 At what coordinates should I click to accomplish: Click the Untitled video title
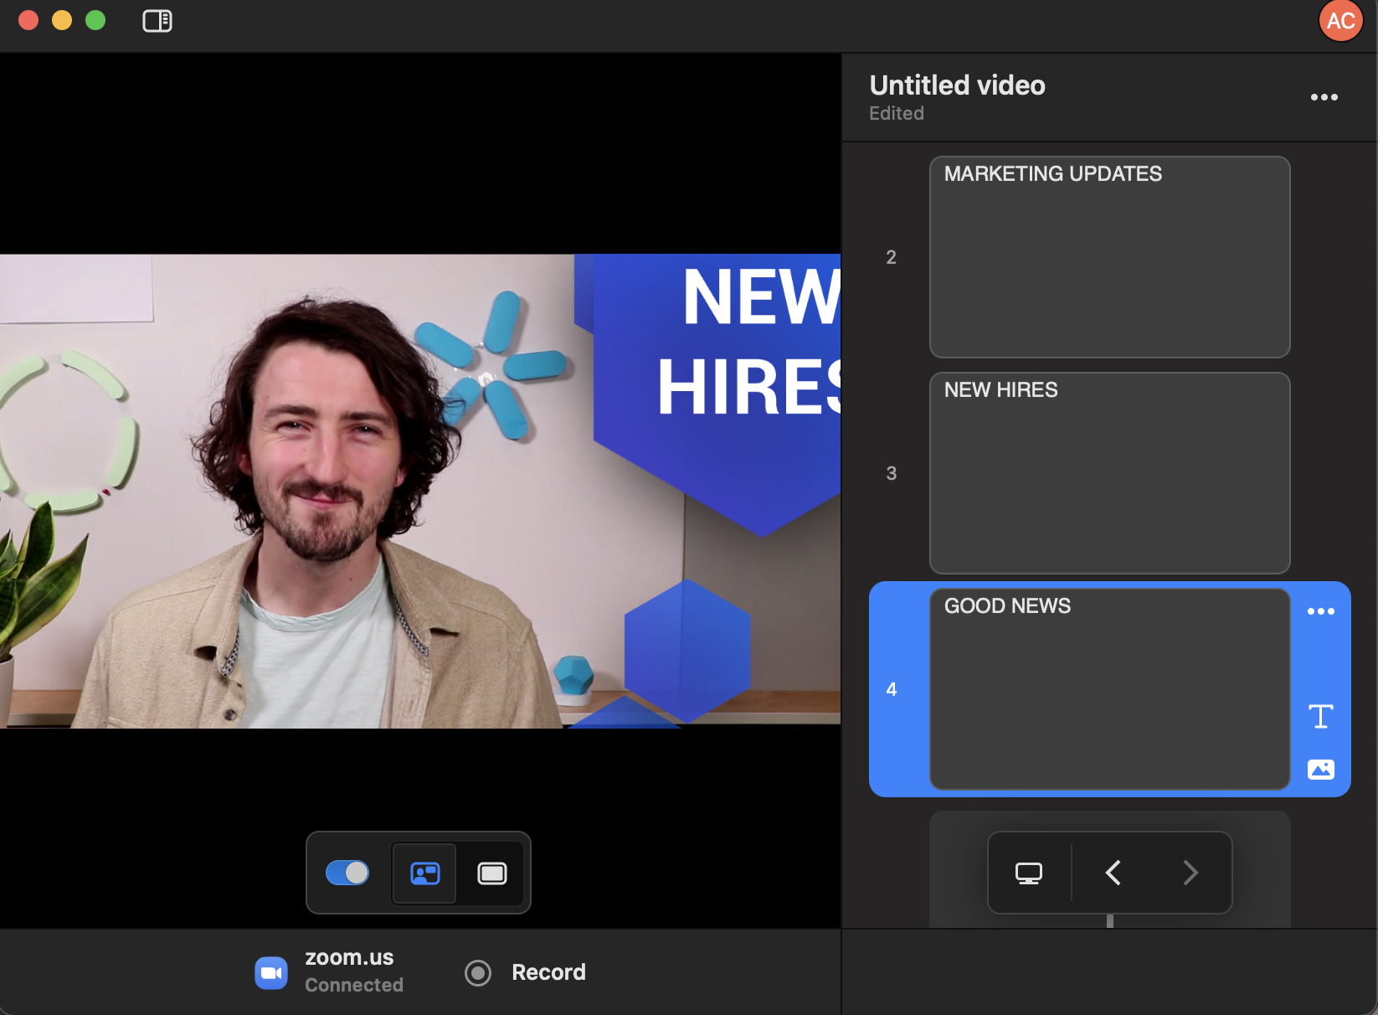pos(957,85)
